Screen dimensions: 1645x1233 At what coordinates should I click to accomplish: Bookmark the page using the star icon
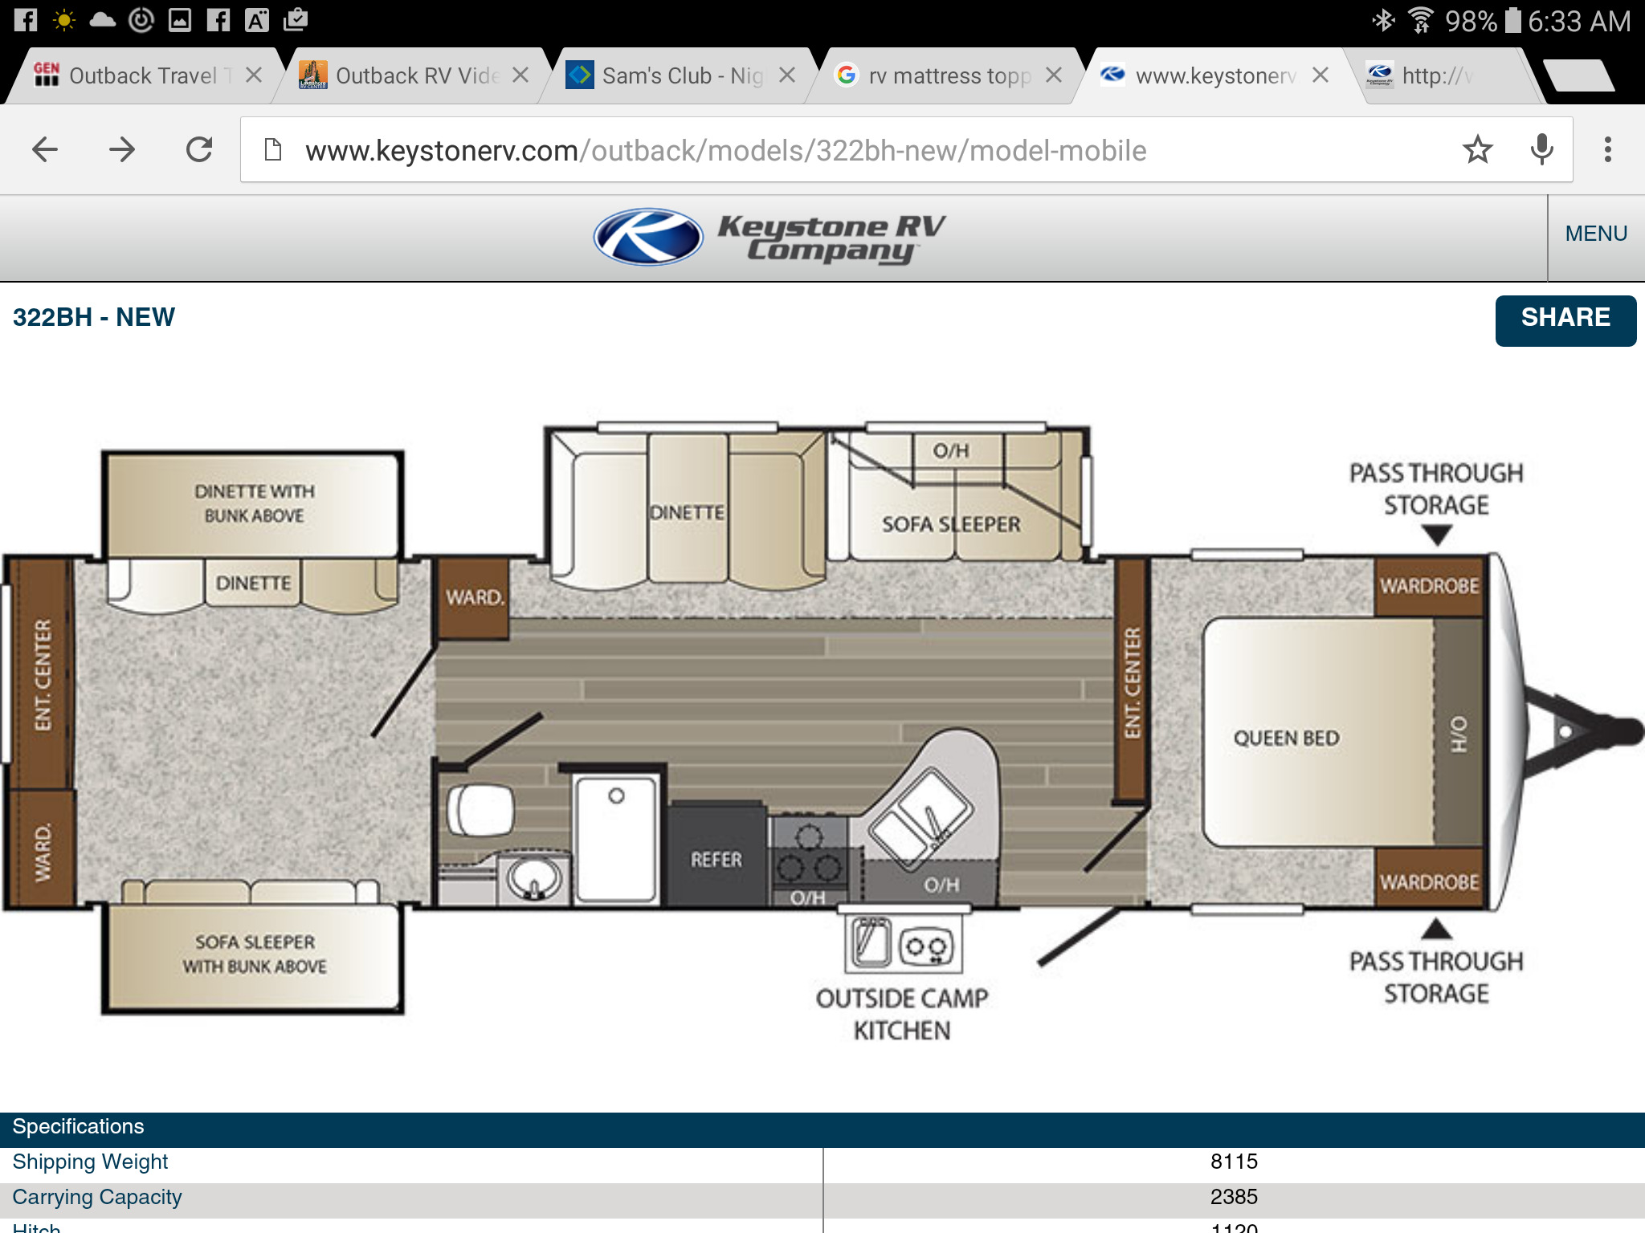[1476, 149]
